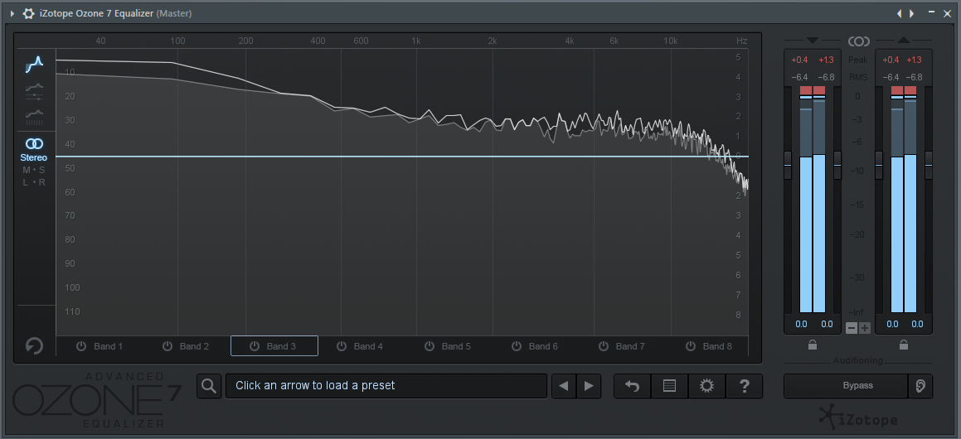Toggle Band 8 power button
Screen dimensions: 961x439
691,346
